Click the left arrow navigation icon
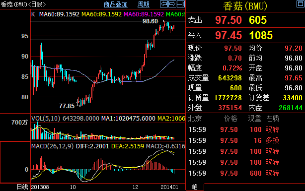 click(164, 4)
